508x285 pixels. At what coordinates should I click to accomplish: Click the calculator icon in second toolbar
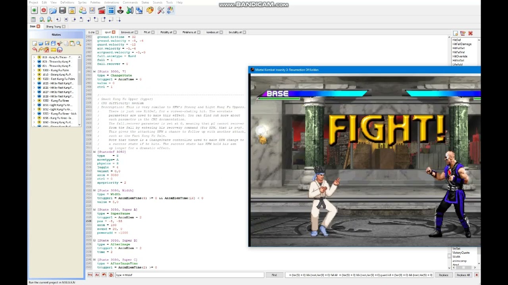click(33, 19)
